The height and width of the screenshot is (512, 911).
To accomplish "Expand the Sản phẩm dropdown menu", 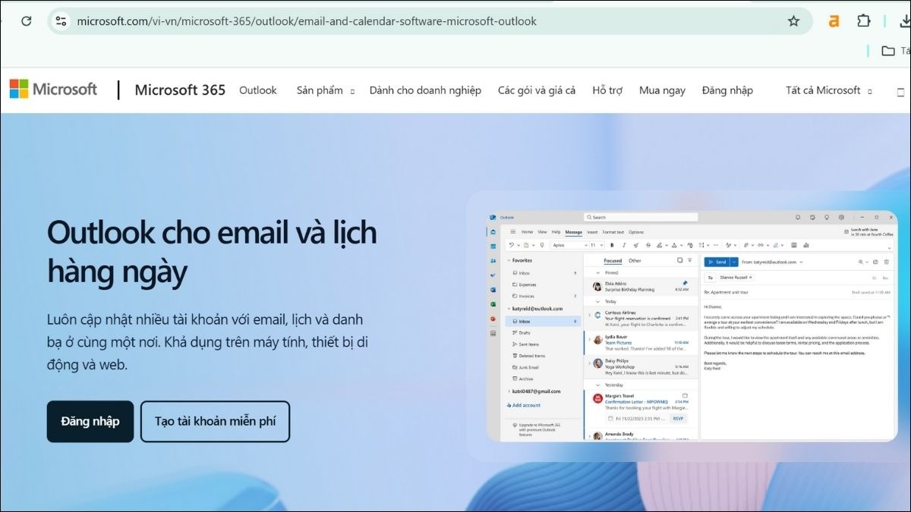I will pos(325,90).
